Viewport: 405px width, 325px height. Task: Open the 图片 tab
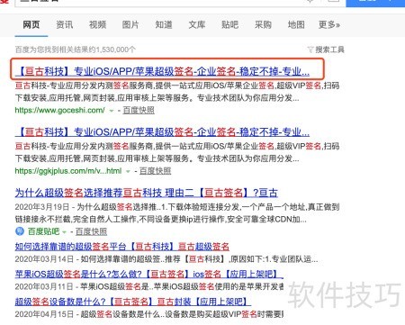coord(130,24)
